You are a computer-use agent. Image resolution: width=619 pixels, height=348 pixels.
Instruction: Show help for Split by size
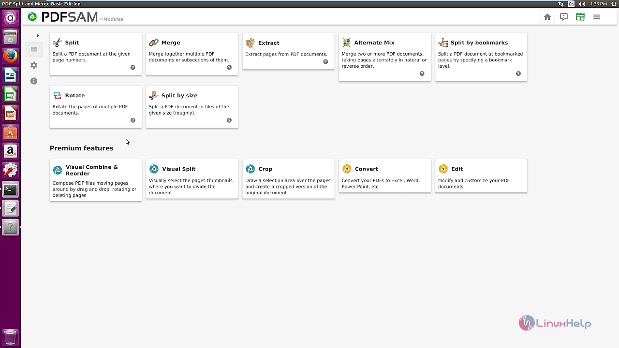tap(229, 120)
